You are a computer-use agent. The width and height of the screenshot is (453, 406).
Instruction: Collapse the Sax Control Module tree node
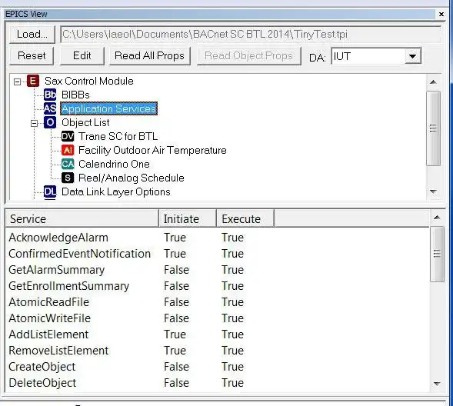tap(17, 82)
